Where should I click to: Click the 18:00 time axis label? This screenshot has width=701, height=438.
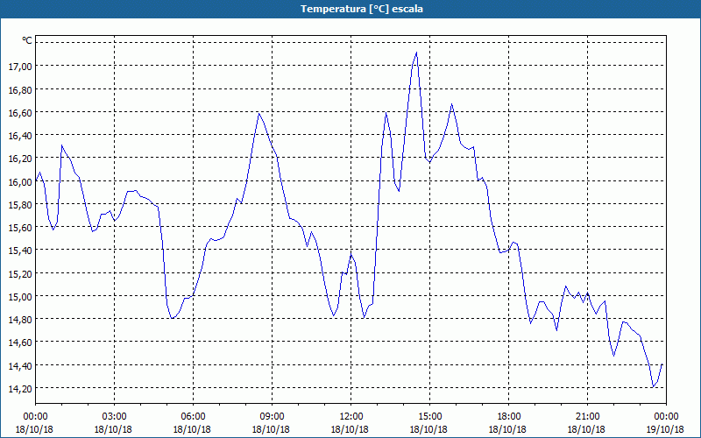508,417
